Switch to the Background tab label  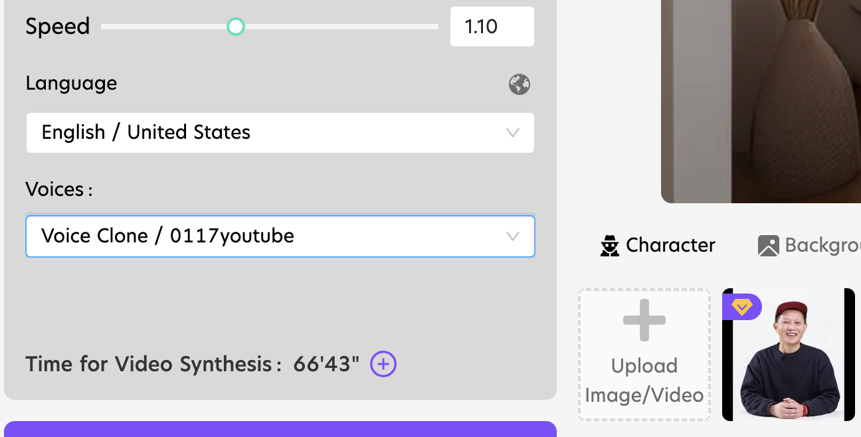point(822,245)
